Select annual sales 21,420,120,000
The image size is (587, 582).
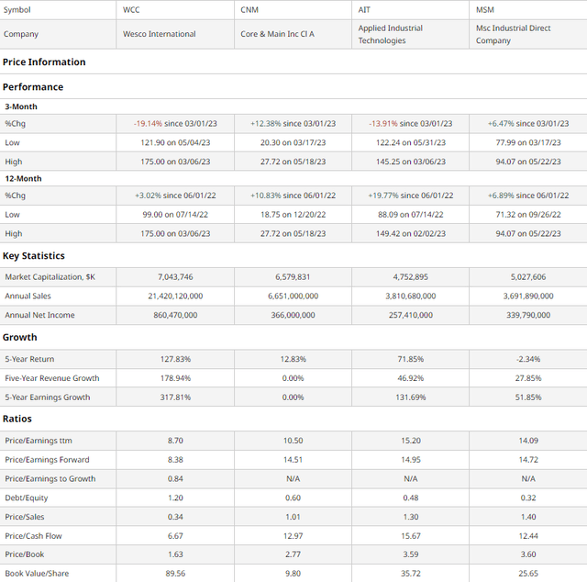(x=175, y=297)
